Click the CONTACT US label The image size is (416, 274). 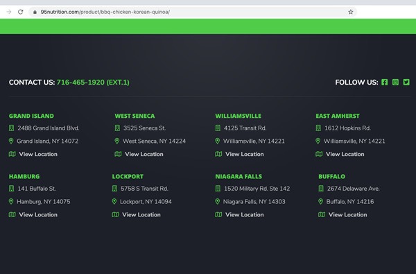(32, 83)
